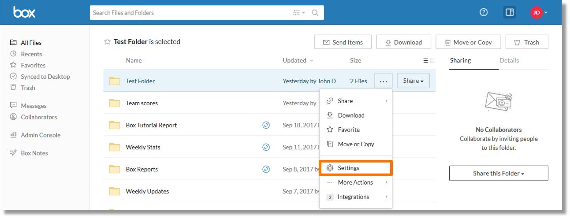Star the Test Folder favorite icon
This screenshot has height=218, width=570.
coord(107,42)
